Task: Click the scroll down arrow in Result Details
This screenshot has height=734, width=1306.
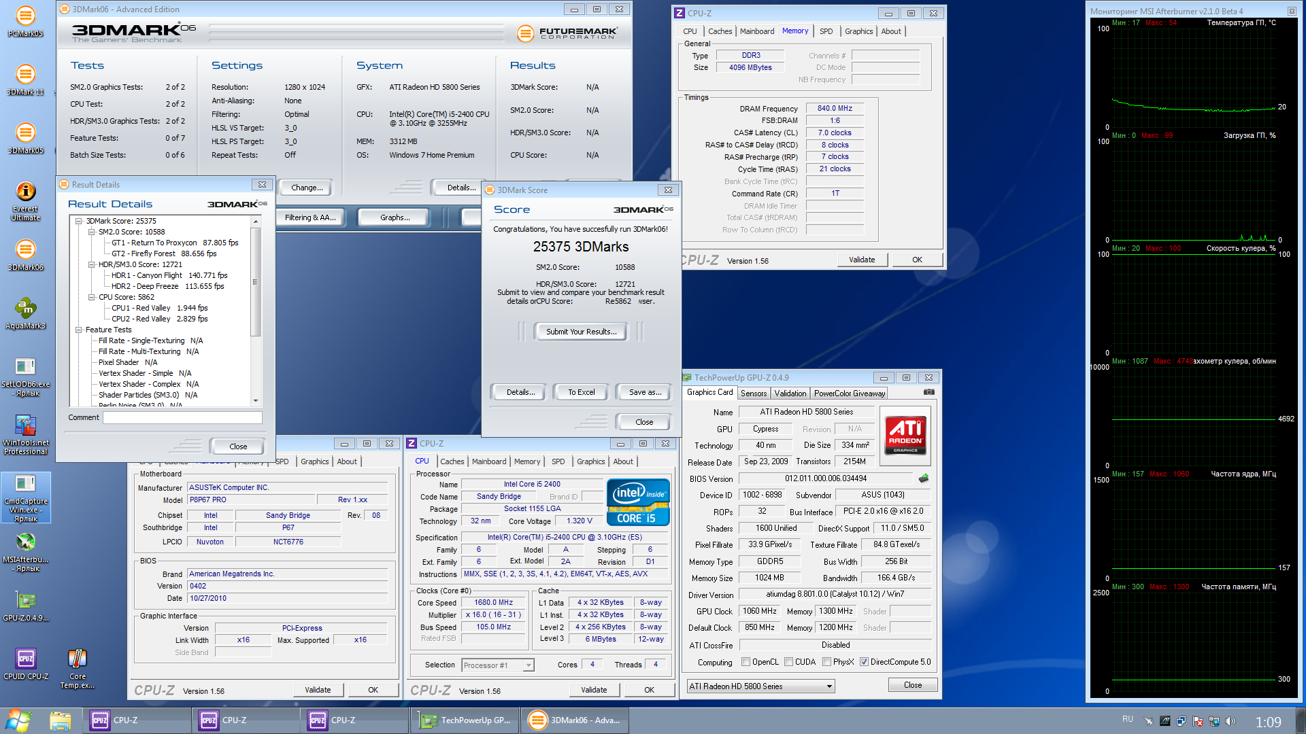Action: (255, 401)
